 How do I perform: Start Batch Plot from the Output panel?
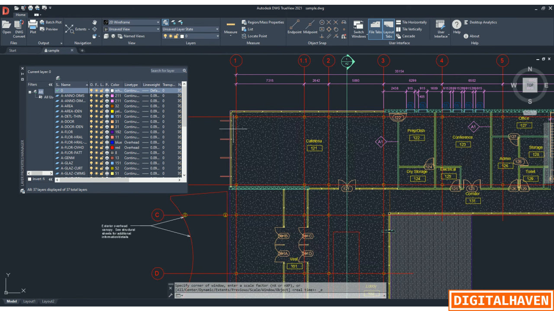51,22
